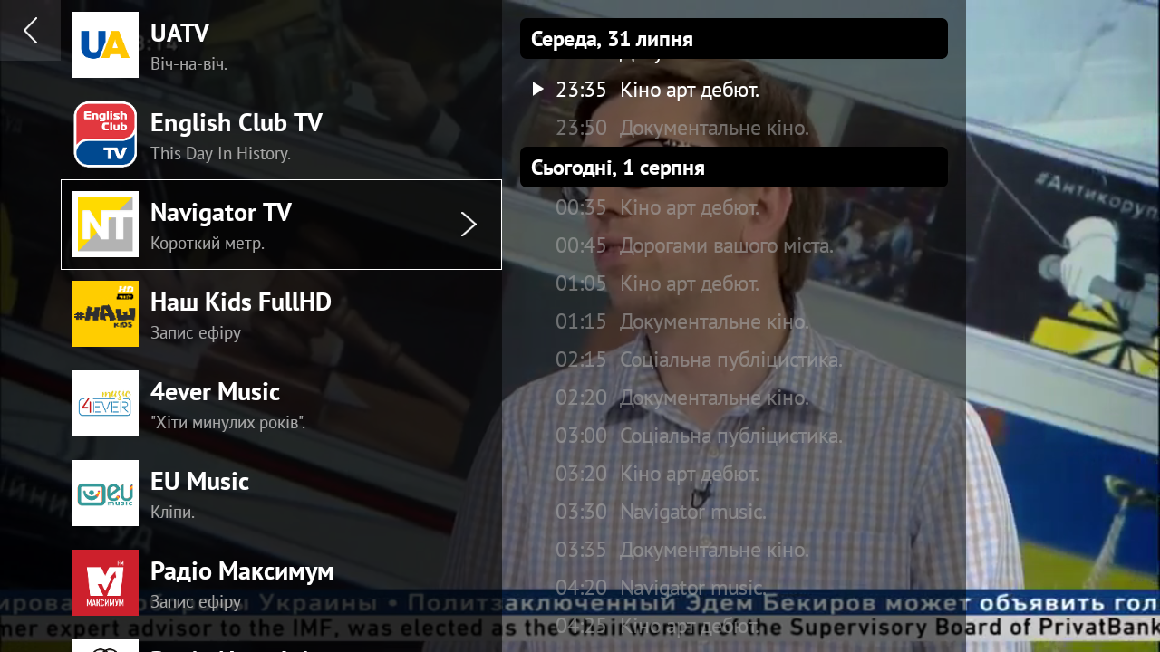Click Хіти минулих років subtitle
The image size is (1160, 652).
[227, 423]
